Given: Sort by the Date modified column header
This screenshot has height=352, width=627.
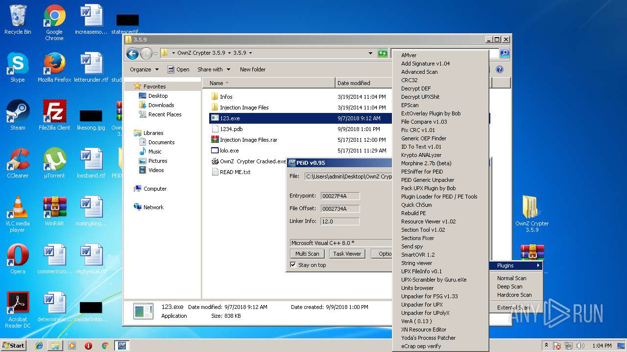Looking at the screenshot, I should click(x=363, y=83).
